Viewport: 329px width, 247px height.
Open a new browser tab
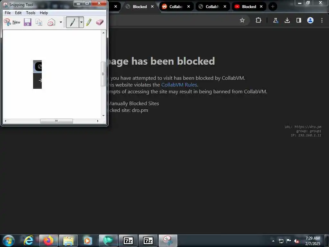click(x=273, y=7)
